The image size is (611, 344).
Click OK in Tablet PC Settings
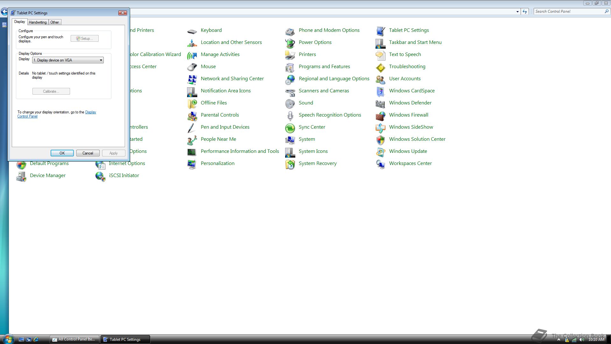(62, 153)
